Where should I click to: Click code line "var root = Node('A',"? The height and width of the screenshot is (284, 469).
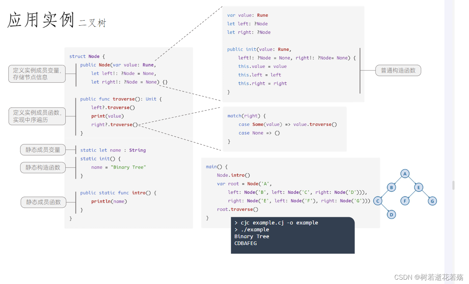tap(244, 184)
